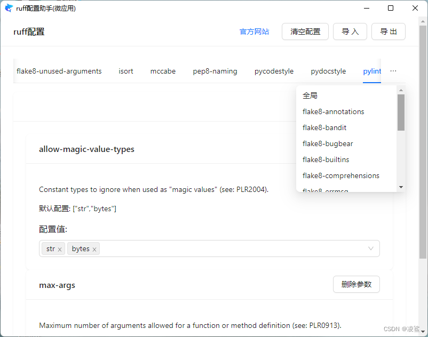Go to the pycodestyle tab

click(x=274, y=71)
